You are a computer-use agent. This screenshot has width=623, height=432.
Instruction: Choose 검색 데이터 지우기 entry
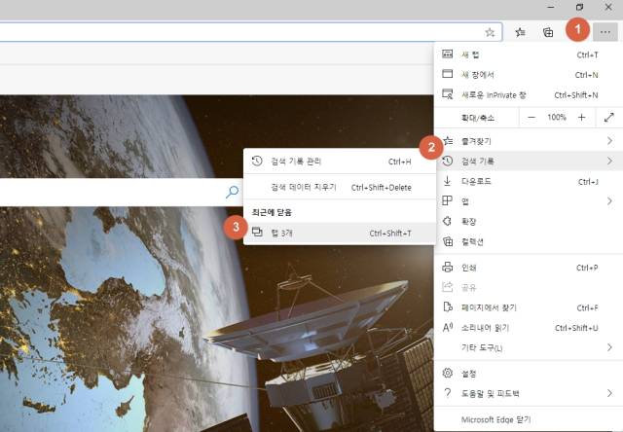pyautogui.click(x=340, y=187)
